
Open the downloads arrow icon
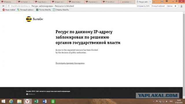point(182,6)
